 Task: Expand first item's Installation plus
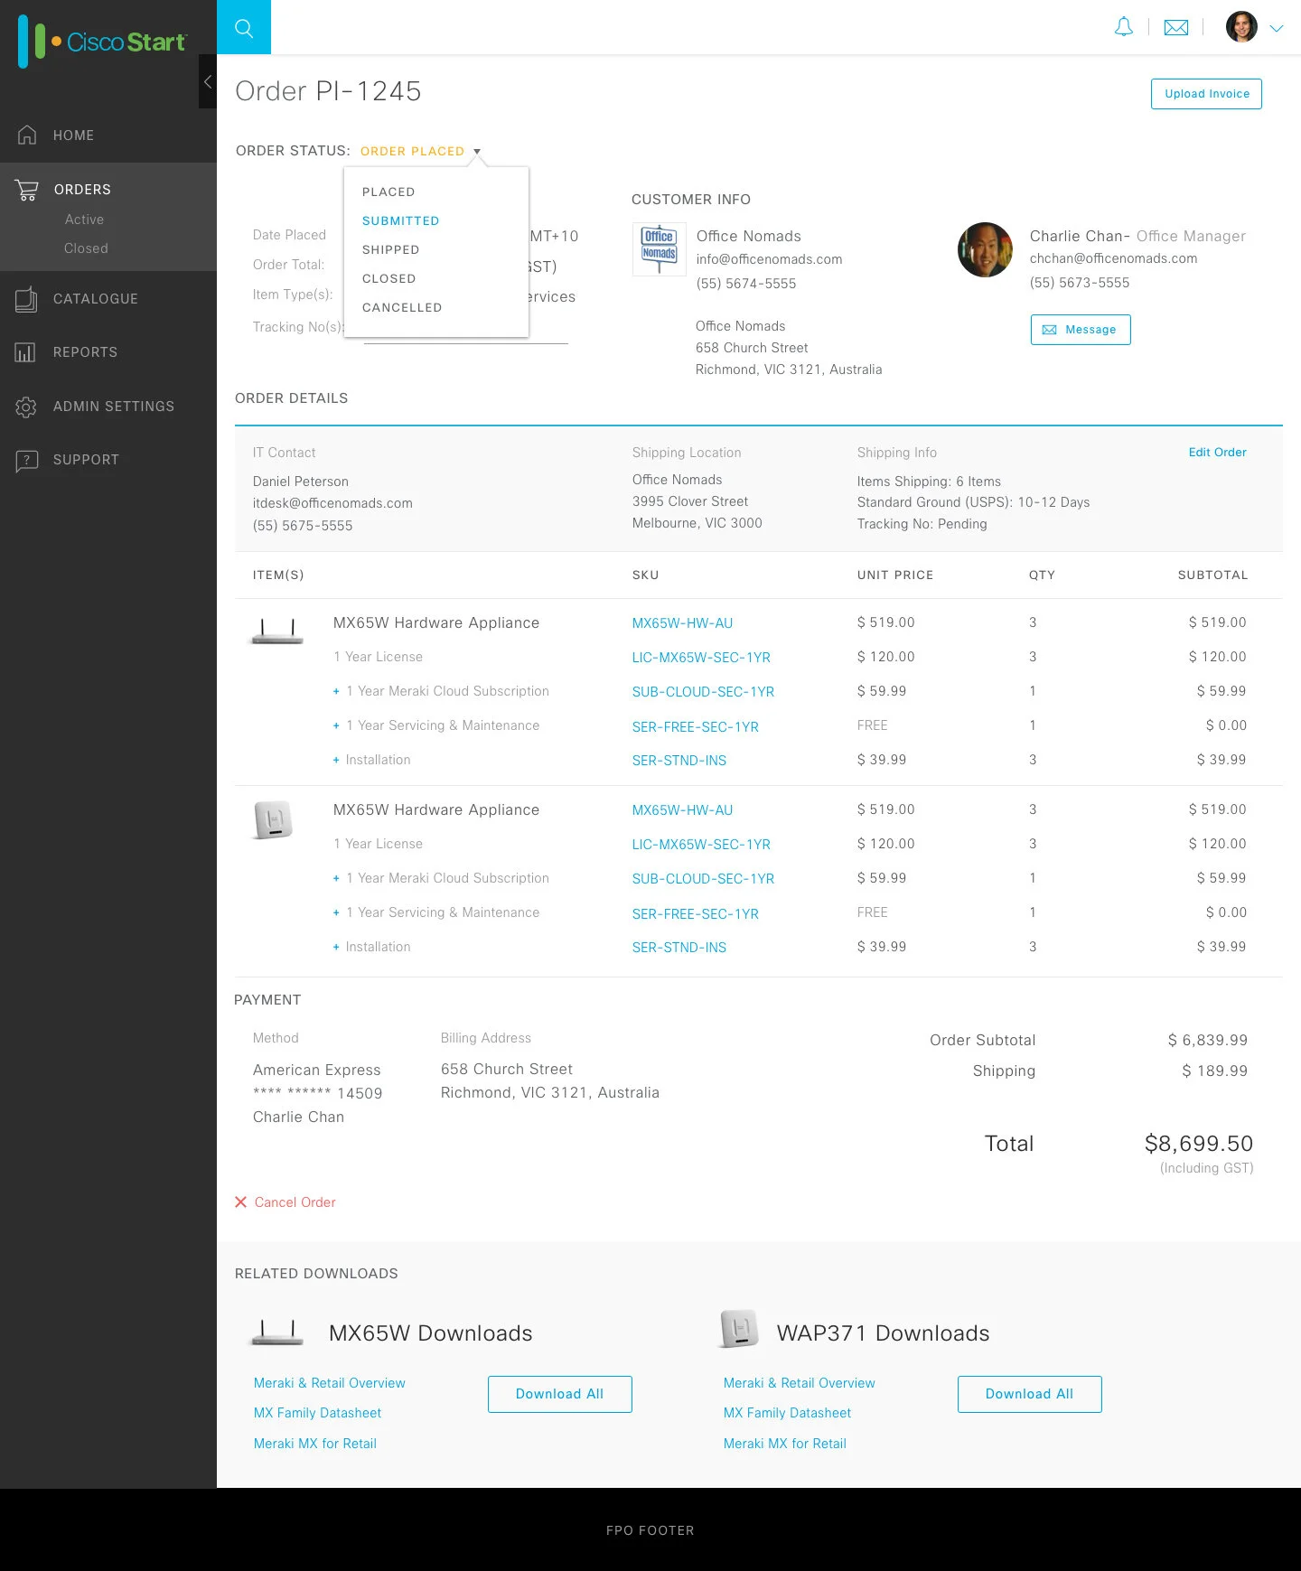(x=336, y=761)
